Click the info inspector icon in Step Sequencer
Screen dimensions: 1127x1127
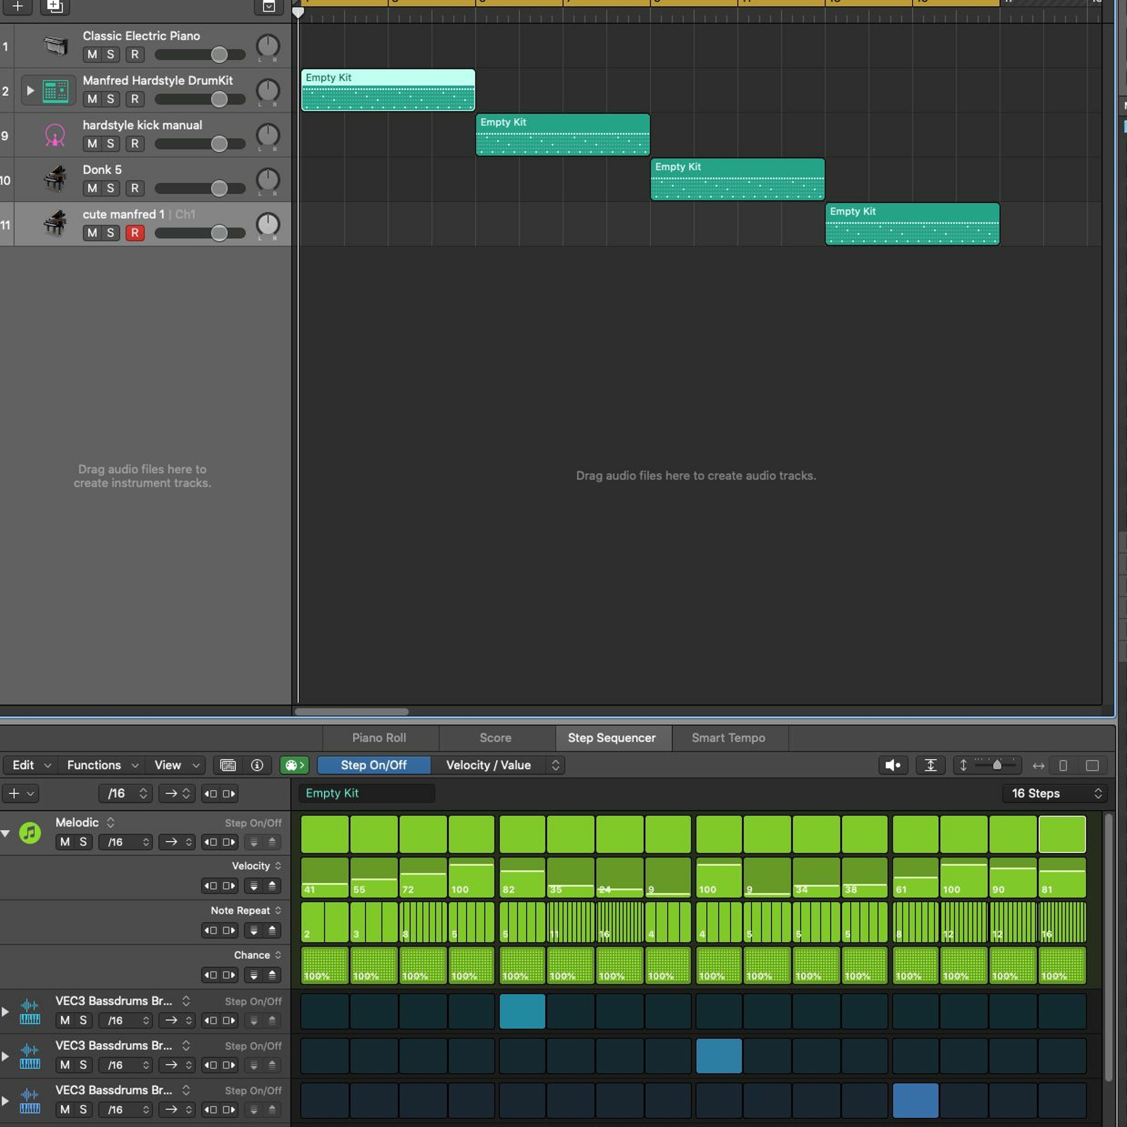[257, 765]
